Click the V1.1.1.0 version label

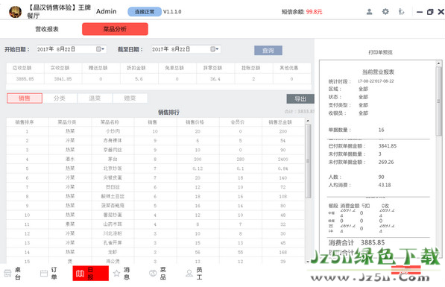[172, 12]
